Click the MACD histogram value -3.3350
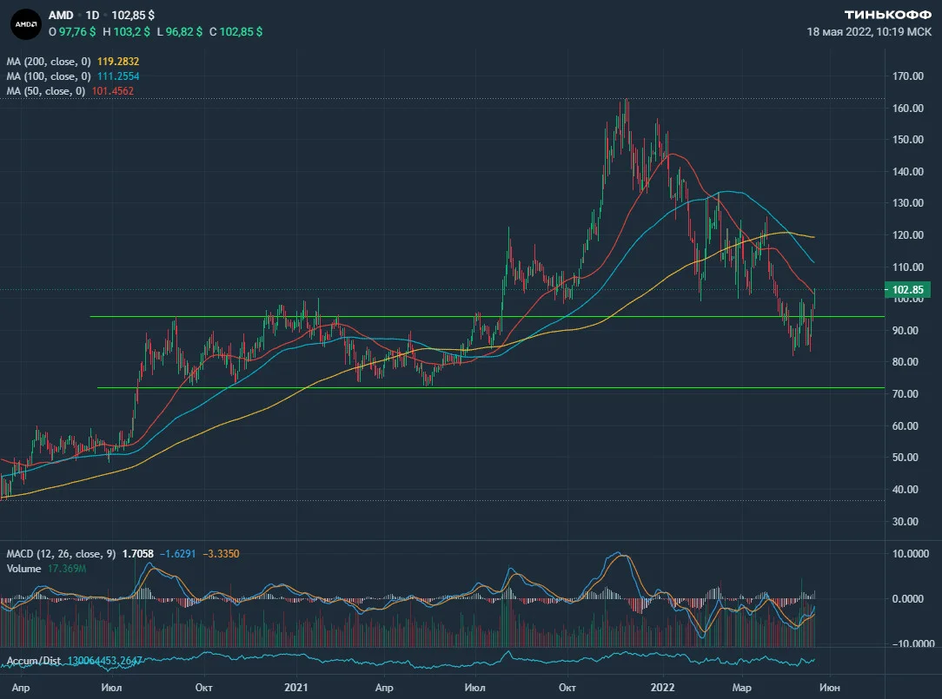Viewport: 942px width, 699px height. click(x=221, y=554)
